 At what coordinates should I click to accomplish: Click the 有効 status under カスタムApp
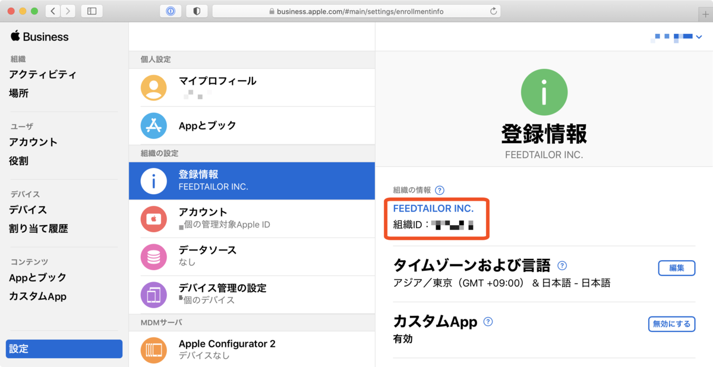pyautogui.click(x=403, y=339)
